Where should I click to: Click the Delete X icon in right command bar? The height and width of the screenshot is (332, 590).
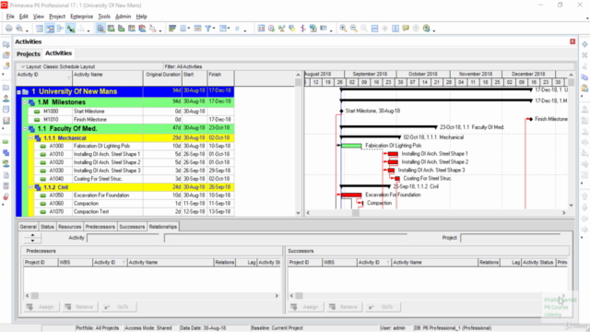584,55
